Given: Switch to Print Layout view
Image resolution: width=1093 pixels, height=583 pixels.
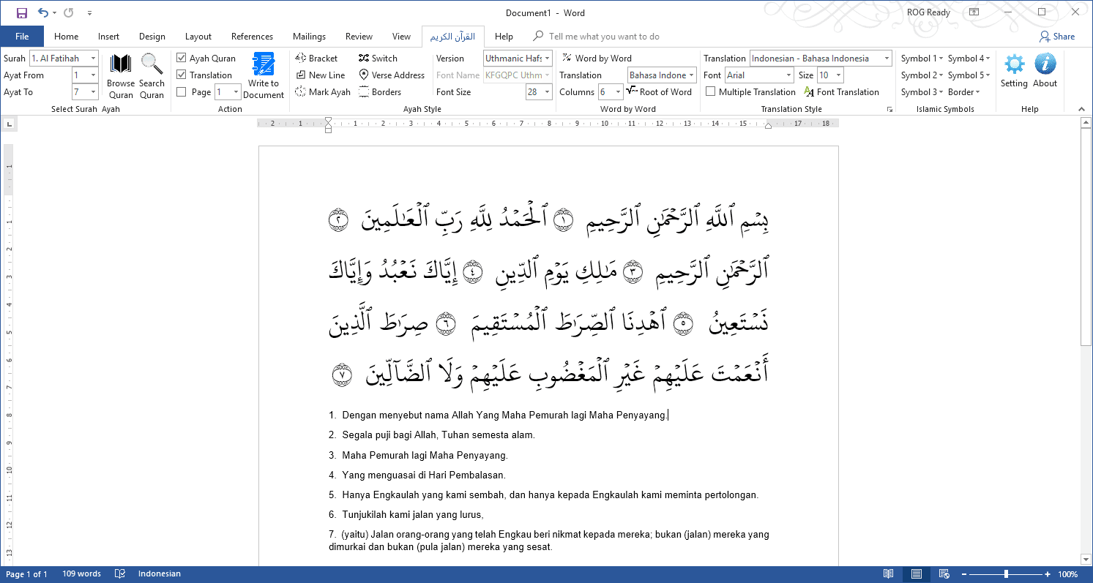Looking at the screenshot, I should click(915, 574).
